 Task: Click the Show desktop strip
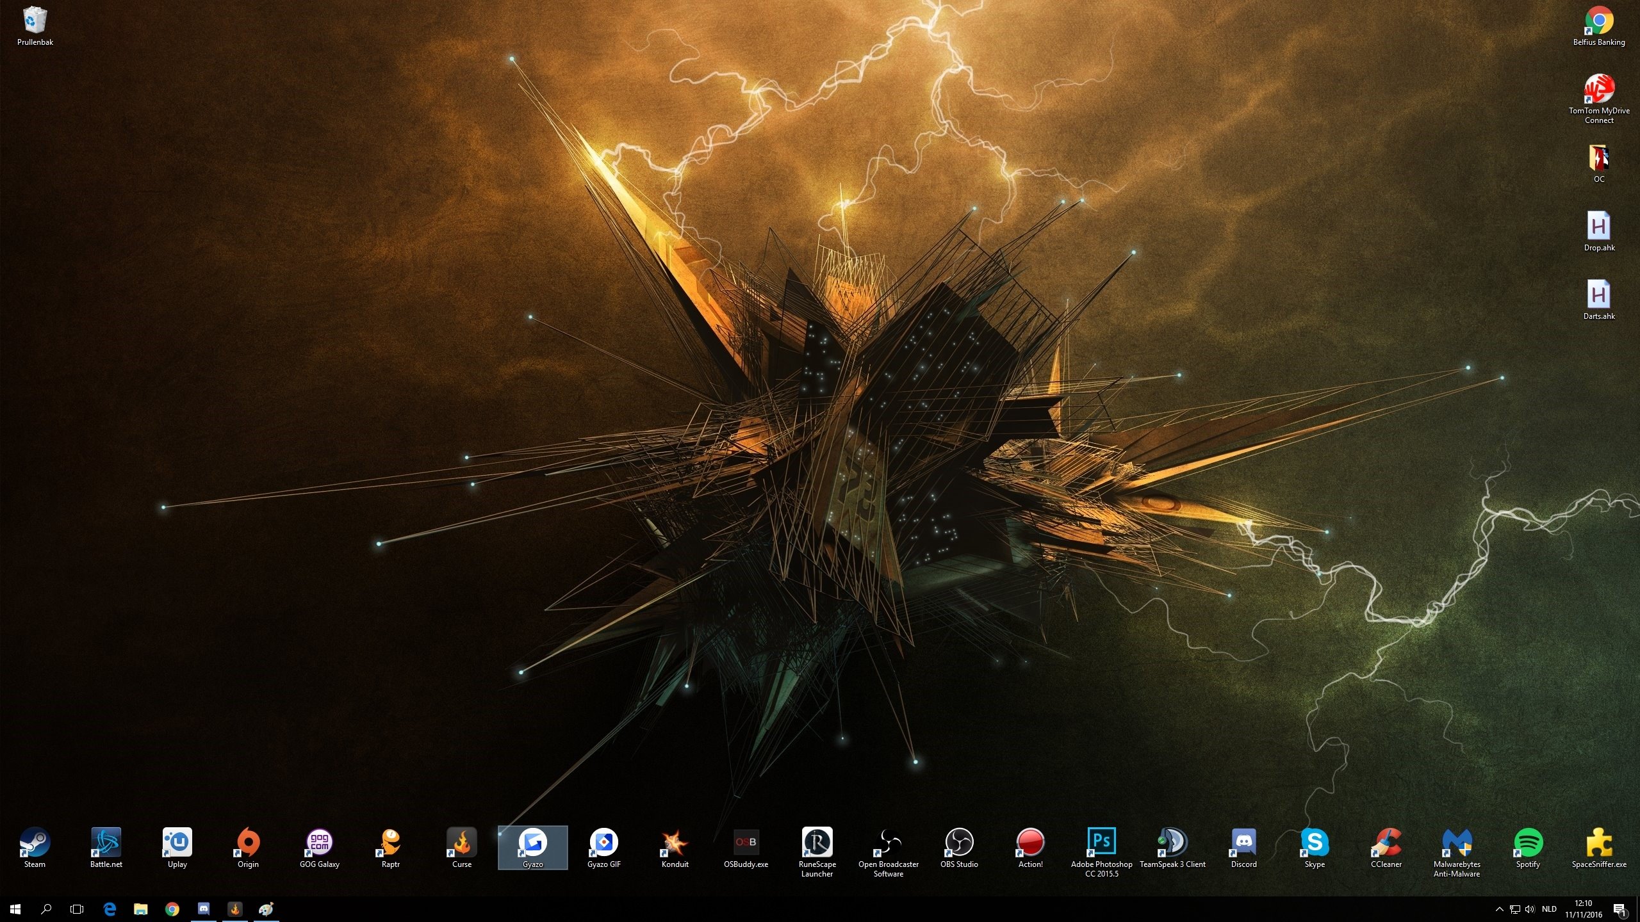coord(1637,909)
